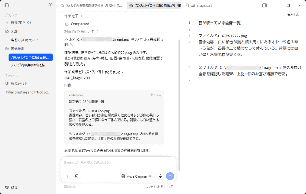Activate the microphone voice input

click(160, 176)
